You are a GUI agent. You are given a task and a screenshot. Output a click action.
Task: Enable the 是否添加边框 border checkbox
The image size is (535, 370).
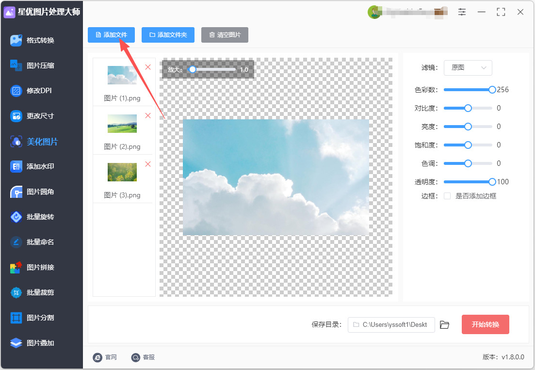pyautogui.click(x=447, y=196)
